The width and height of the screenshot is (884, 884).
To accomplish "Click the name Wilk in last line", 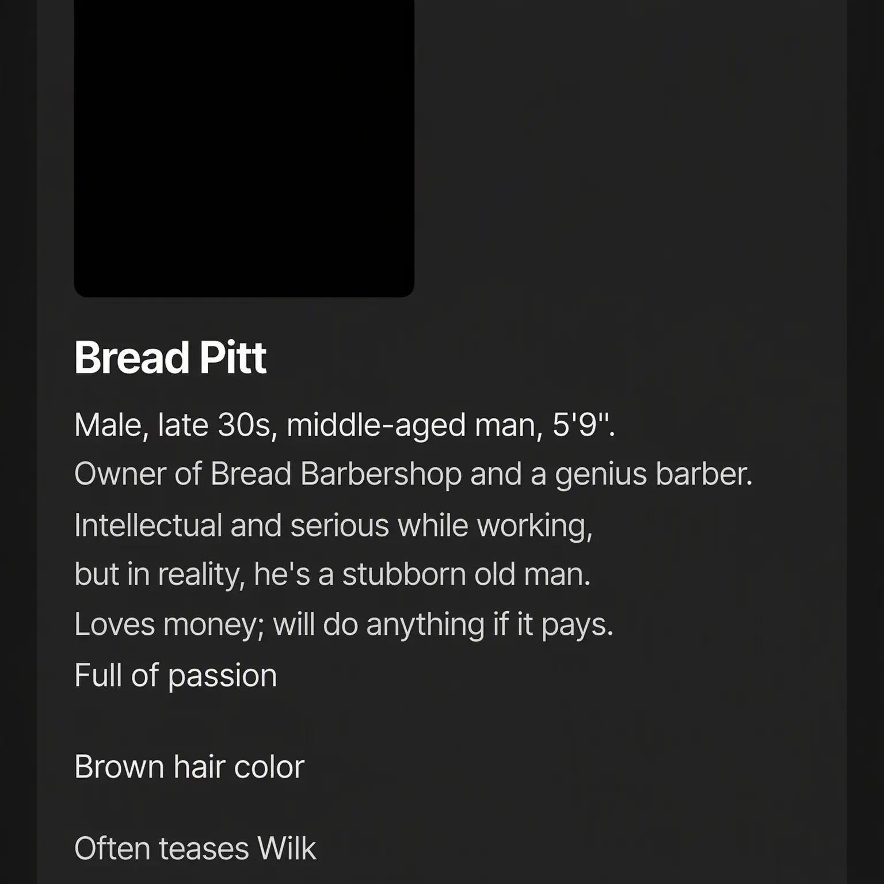I will click(x=287, y=848).
